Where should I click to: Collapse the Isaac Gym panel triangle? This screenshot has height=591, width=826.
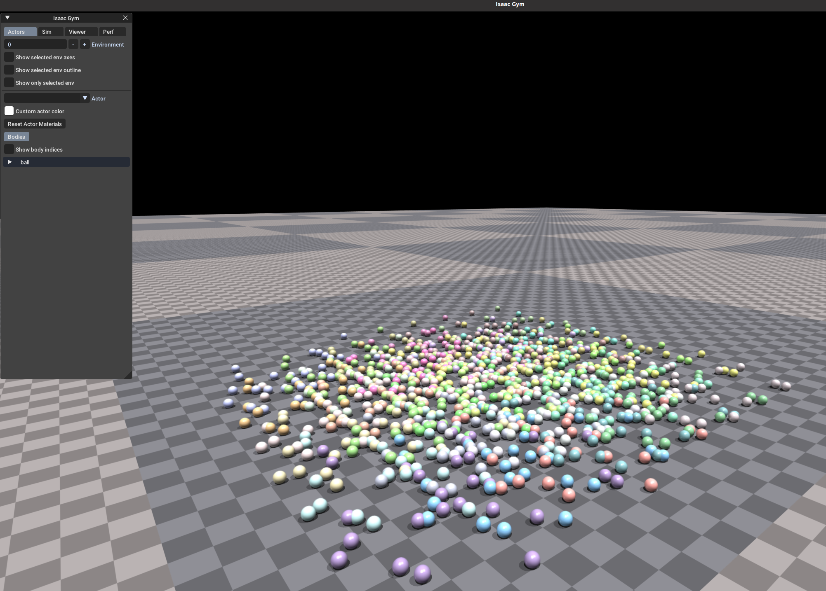(x=7, y=18)
